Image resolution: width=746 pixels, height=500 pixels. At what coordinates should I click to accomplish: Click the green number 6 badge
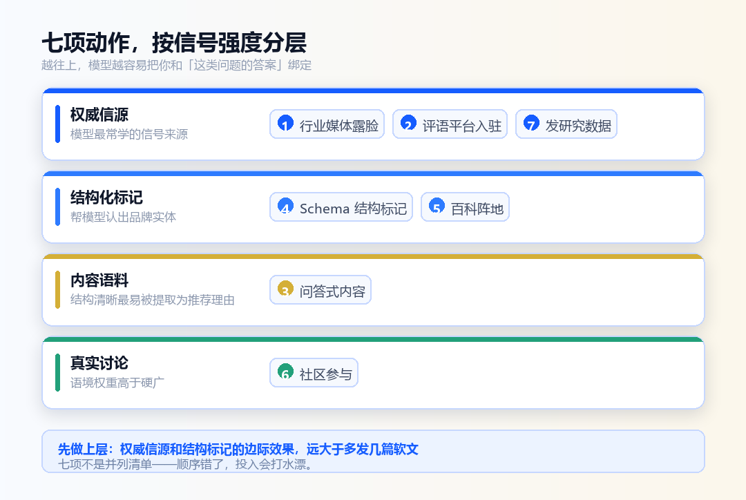pyautogui.click(x=285, y=371)
